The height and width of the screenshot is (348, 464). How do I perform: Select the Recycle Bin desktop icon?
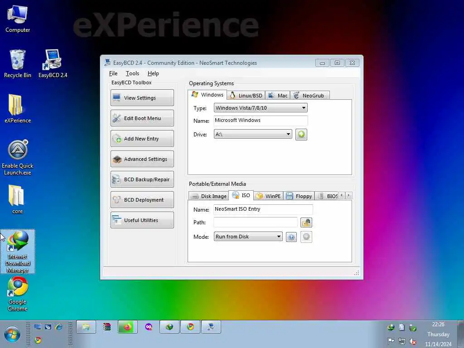pos(18,64)
